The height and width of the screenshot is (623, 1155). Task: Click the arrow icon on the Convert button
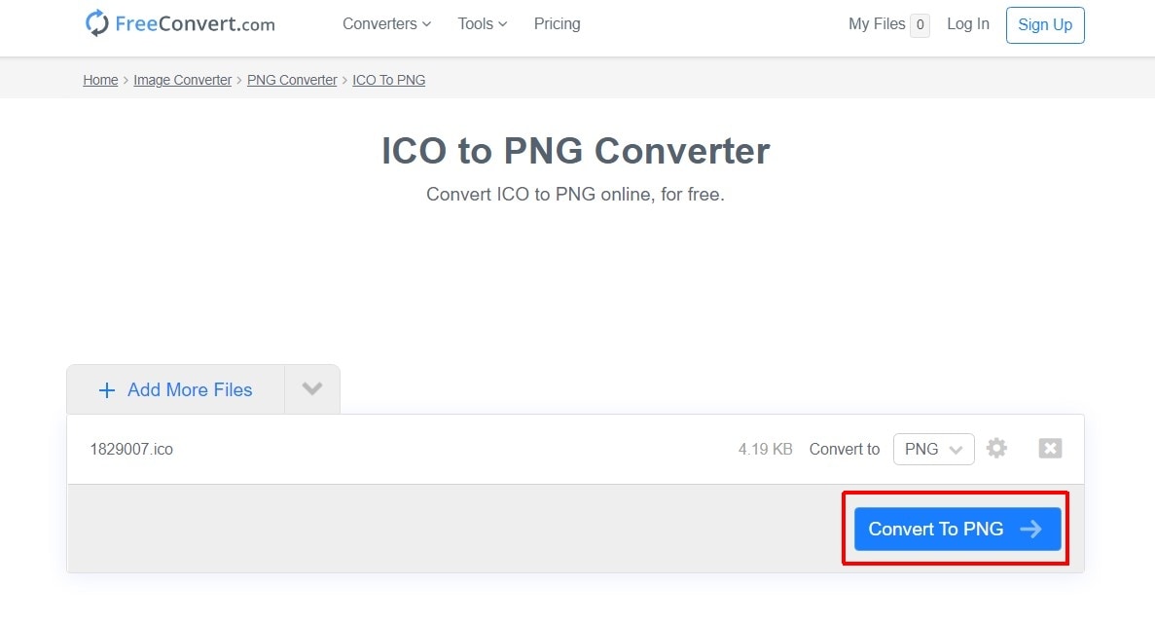pos(1030,529)
